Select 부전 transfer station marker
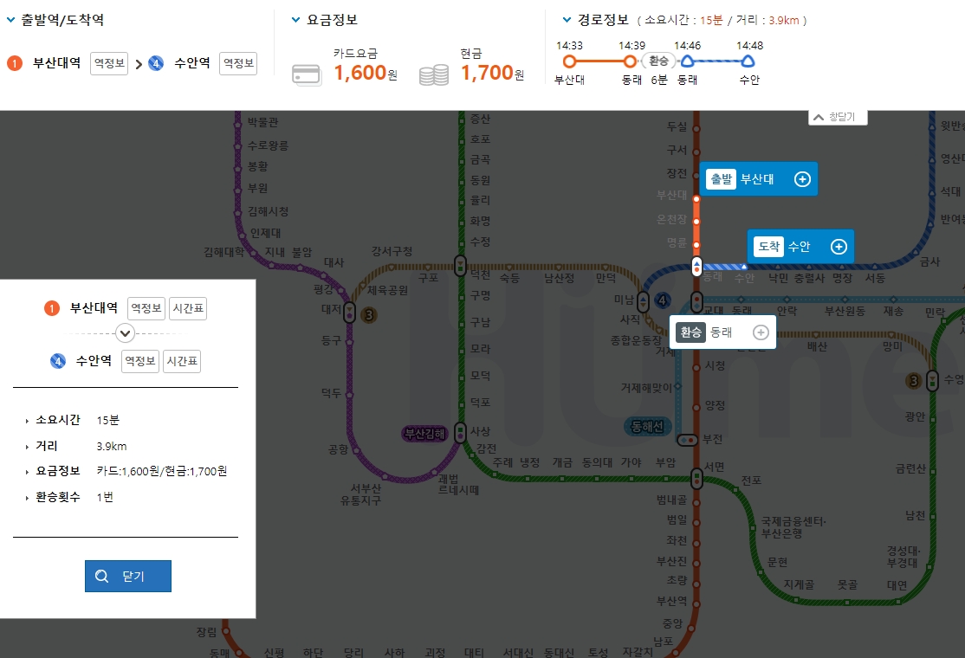The image size is (965, 658). coord(688,440)
